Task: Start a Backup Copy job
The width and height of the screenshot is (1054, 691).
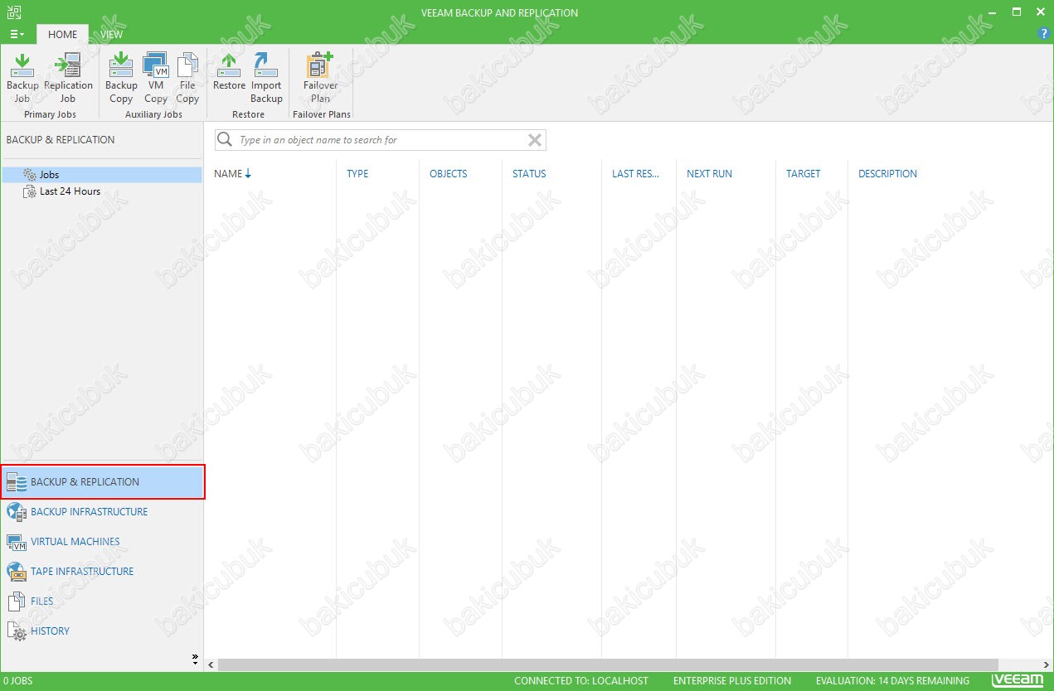Action: (121, 79)
